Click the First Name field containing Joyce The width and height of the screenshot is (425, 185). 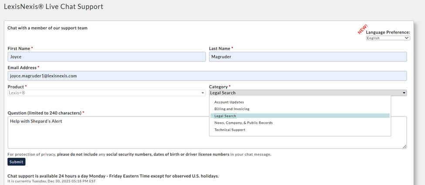[106, 57]
